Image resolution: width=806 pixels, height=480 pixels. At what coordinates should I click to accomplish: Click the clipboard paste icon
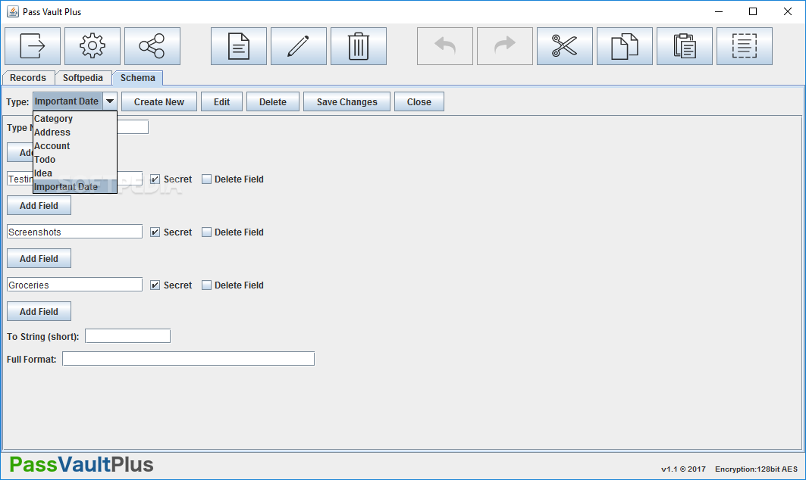[684, 46]
